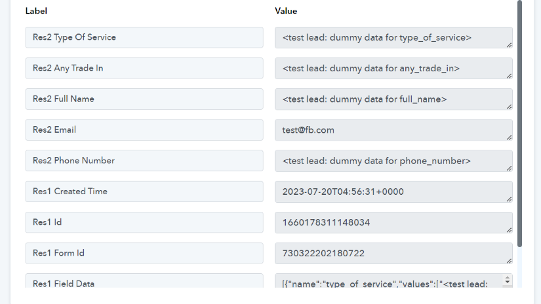Select the Res2 Any Trade In label field
The image size is (541, 304).
(x=144, y=68)
